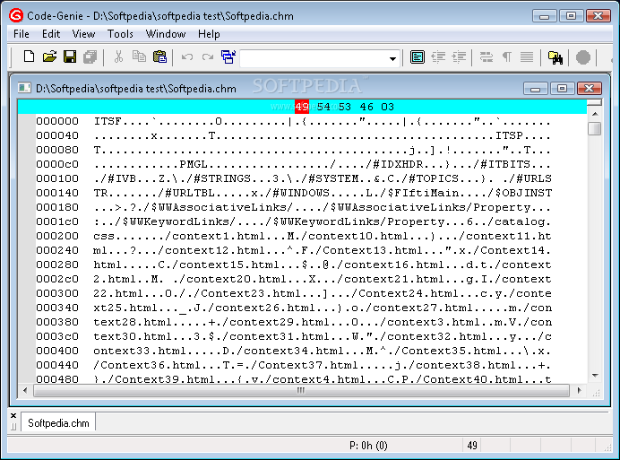Click the vertical scrollbar thumb

595,128
